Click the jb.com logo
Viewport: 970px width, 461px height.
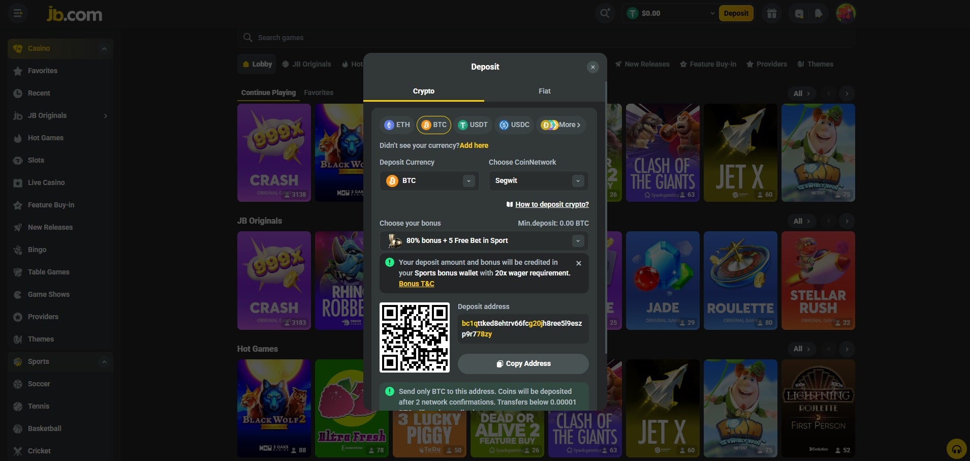pyautogui.click(x=74, y=14)
